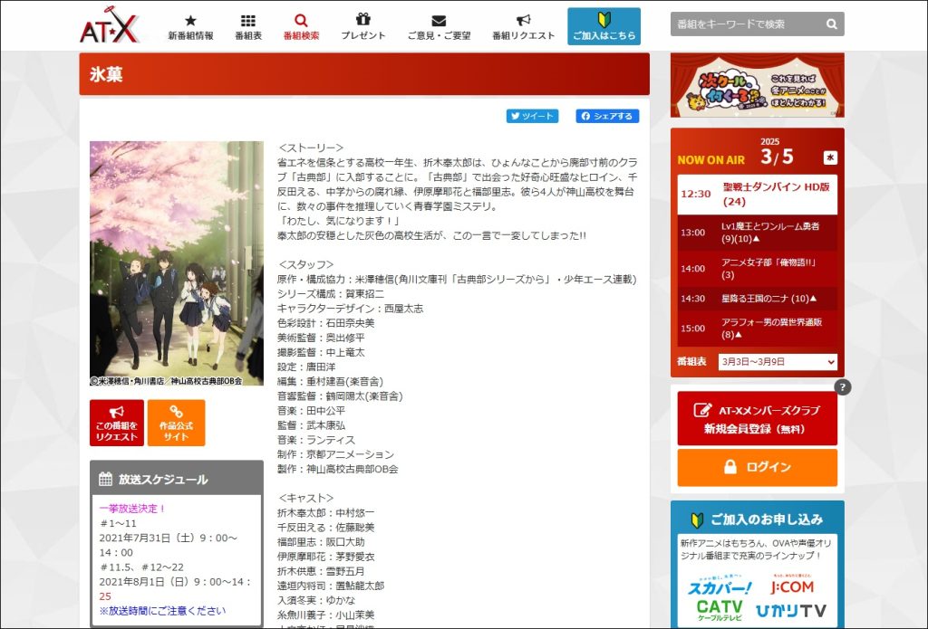Open 番組リクエスト megaphone page

tap(523, 27)
